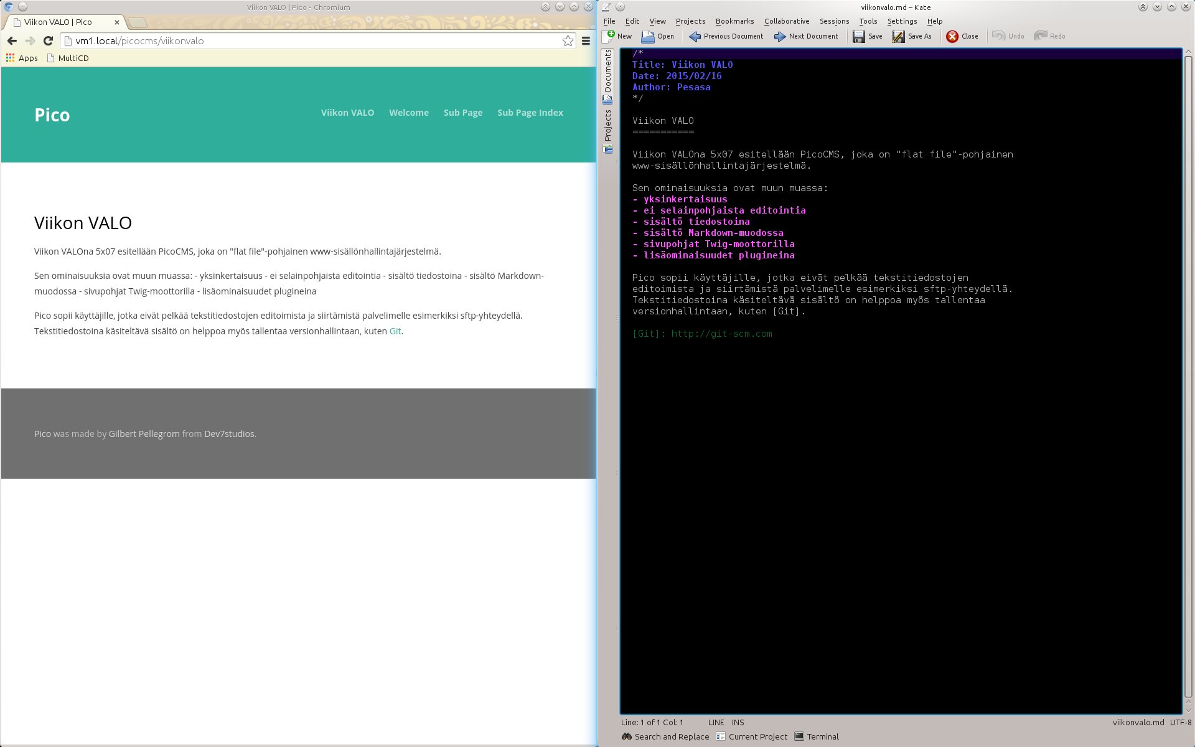Click the Save As toolbar icon

click(898, 36)
